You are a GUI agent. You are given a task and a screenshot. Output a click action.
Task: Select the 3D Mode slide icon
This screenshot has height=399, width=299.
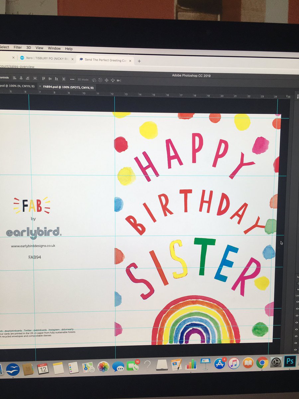coord(113,80)
